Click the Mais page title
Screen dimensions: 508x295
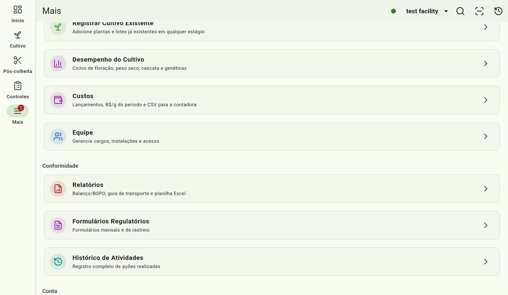pos(52,11)
